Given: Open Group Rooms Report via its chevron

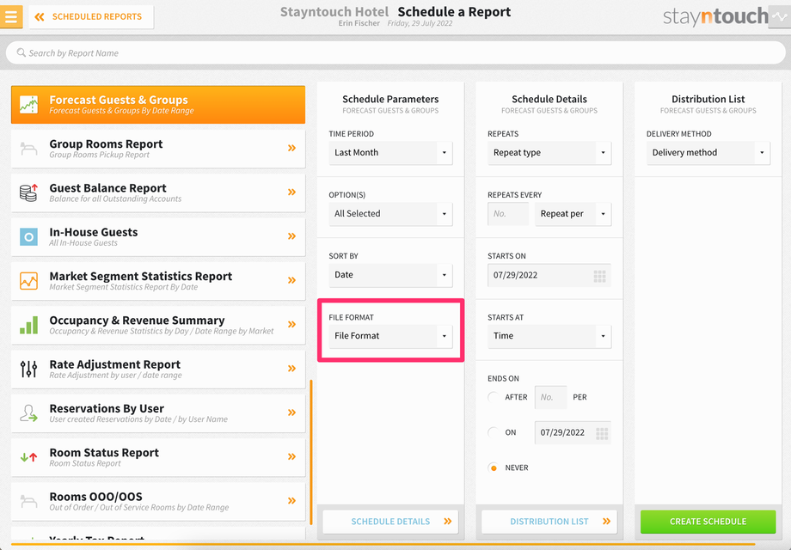Looking at the screenshot, I should [x=291, y=148].
